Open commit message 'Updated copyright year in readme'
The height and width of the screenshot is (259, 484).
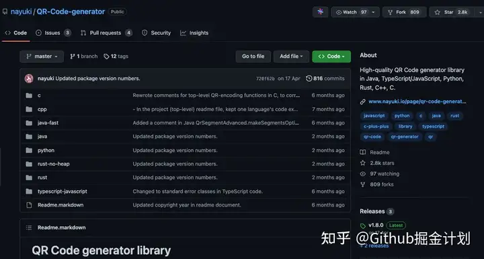click(187, 205)
